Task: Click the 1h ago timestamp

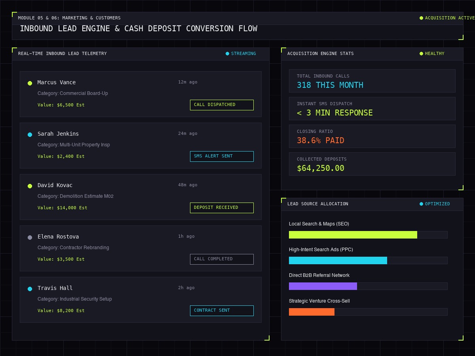Action: click(186, 236)
